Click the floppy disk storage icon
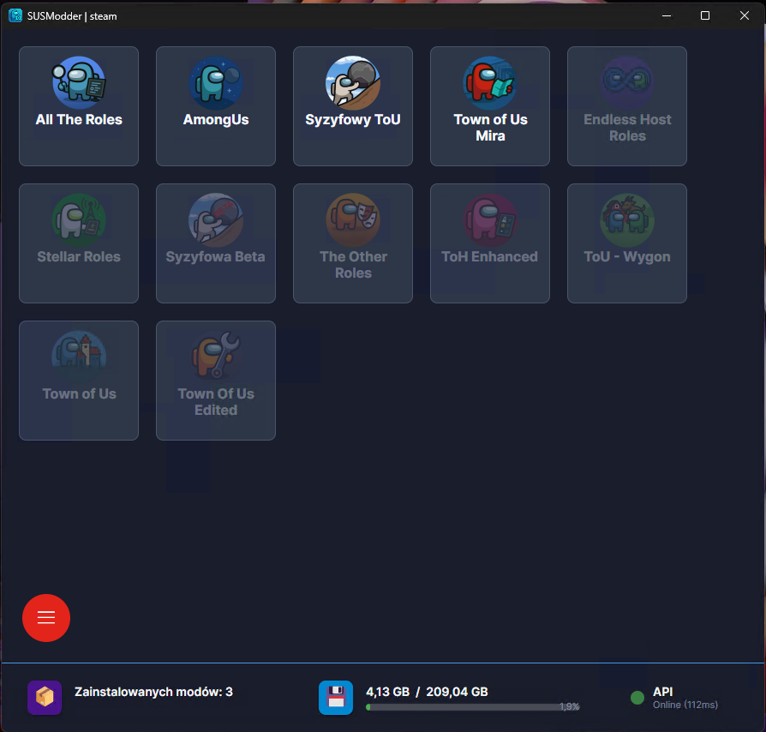This screenshot has height=732, width=766. tap(336, 698)
